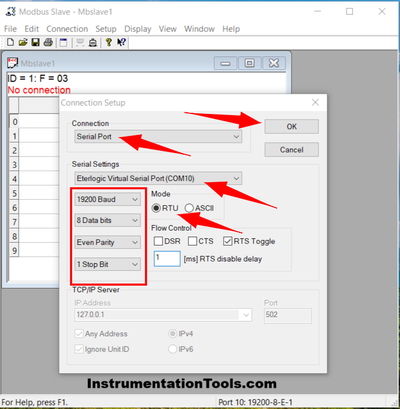Enable the CTS flow control checkbox
This screenshot has width=400, height=409.
pyautogui.click(x=192, y=241)
